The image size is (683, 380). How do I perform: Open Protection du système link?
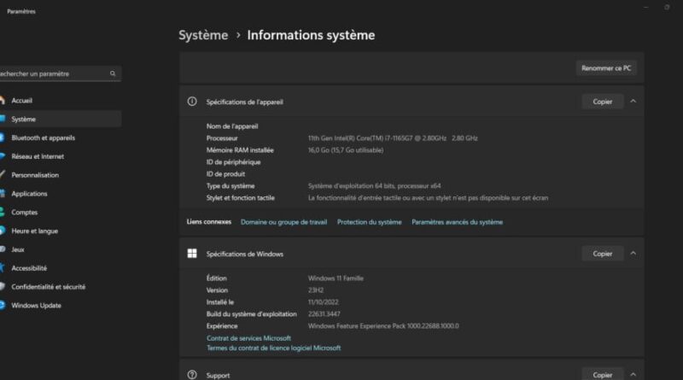point(370,222)
